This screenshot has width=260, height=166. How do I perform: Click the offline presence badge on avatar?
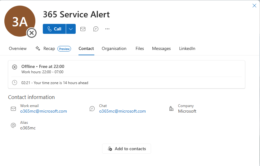[x=32, y=33]
